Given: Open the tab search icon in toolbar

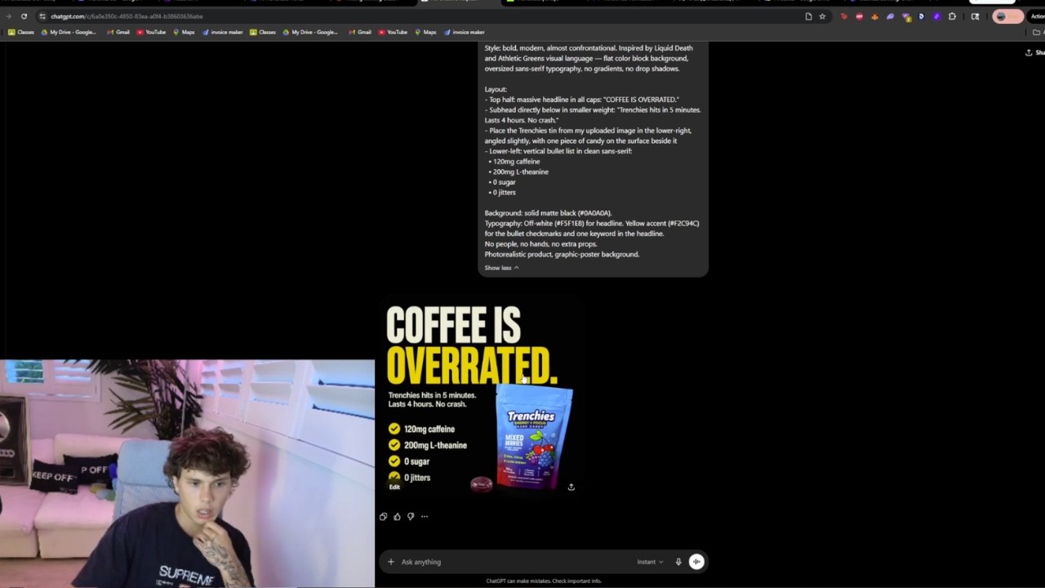Looking at the screenshot, I should pos(975,16).
